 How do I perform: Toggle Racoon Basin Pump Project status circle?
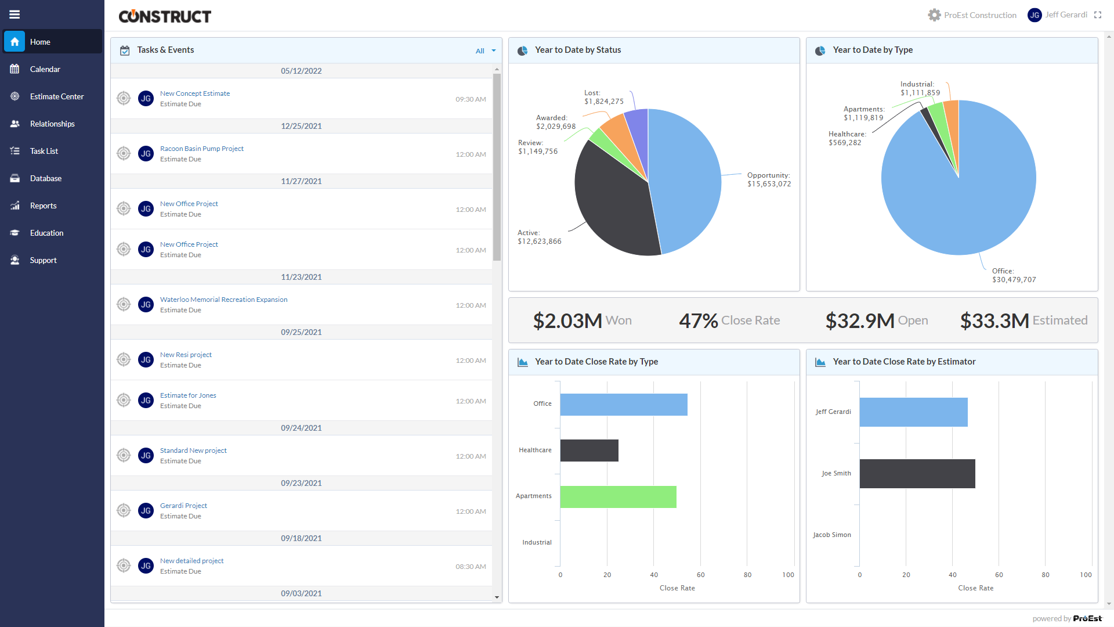pos(124,153)
